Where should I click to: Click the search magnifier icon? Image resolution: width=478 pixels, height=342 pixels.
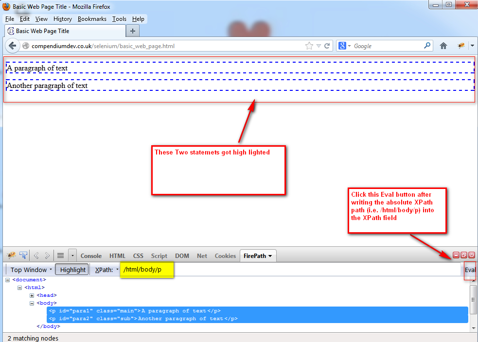click(x=426, y=45)
